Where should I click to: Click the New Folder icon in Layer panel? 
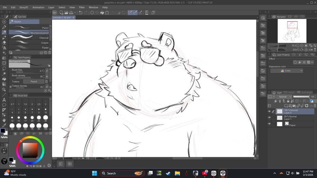294,105
